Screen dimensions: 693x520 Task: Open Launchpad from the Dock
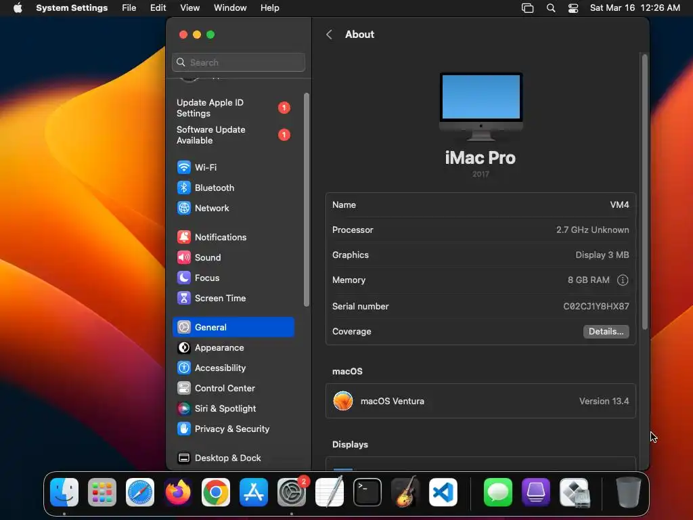click(x=102, y=492)
